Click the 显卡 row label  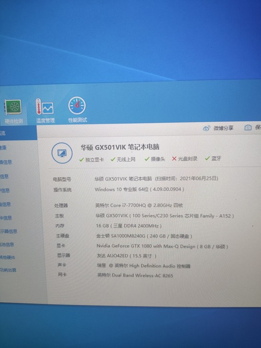click(x=61, y=246)
